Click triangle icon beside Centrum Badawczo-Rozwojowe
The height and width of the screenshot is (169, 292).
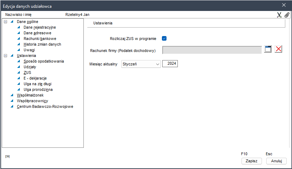pyautogui.click(x=12, y=106)
